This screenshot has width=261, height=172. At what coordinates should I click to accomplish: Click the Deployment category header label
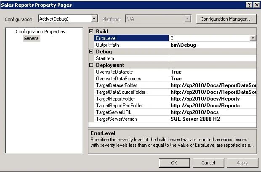(110, 65)
